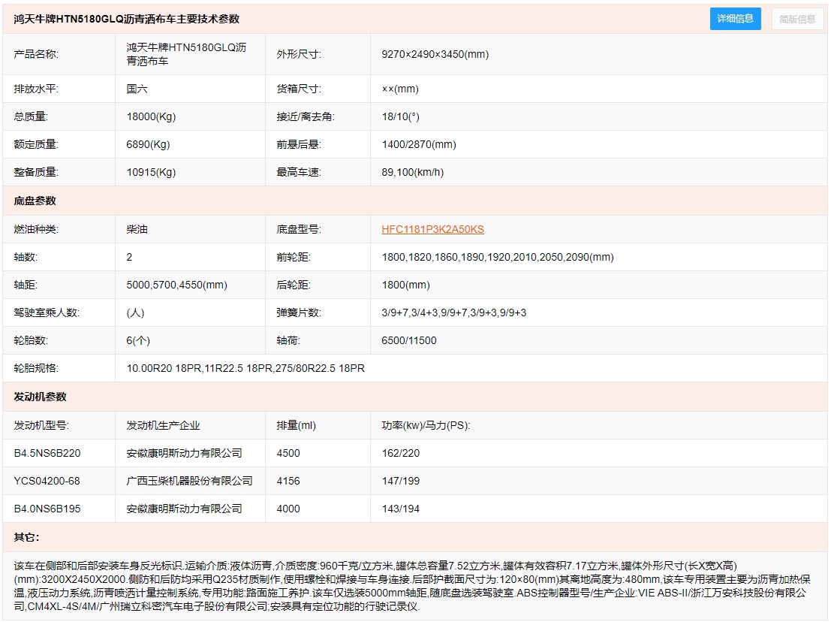This screenshot has width=831, height=622.
Task: Click the 发动机型号 column header
Action: point(41,425)
